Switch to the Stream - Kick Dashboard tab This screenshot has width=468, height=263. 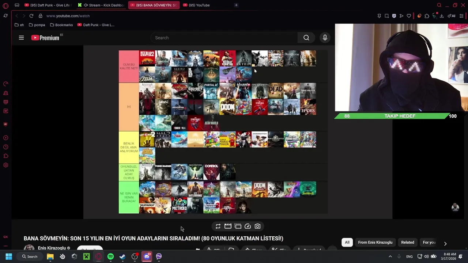tap(101, 5)
